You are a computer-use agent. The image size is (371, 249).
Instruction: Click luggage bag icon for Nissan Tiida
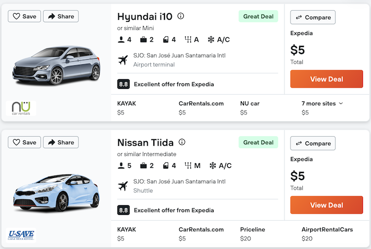[143, 165]
